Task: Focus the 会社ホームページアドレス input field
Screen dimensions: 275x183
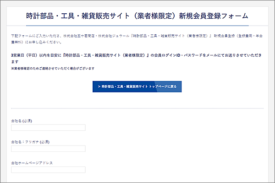Action: (48, 170)
